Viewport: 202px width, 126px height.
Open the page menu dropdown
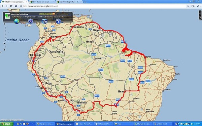coord(193,6)
